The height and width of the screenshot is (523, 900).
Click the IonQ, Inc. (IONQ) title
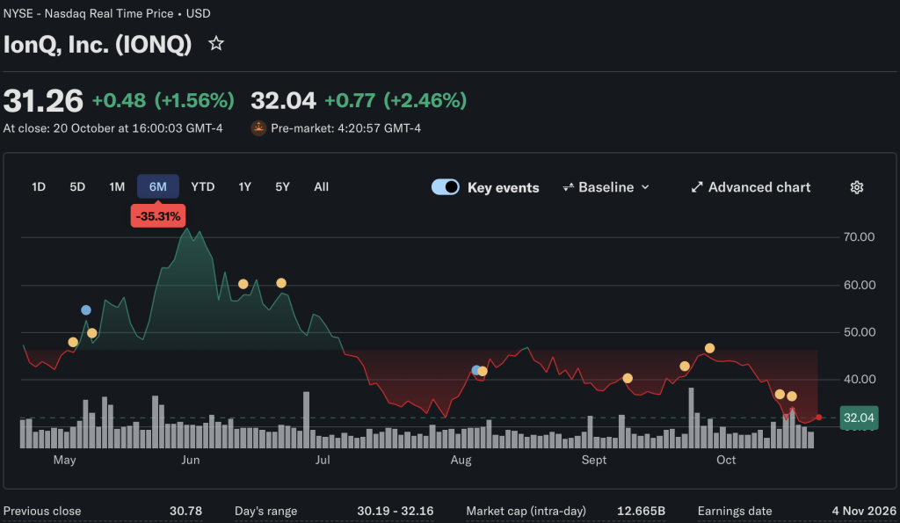pos(98,44)
